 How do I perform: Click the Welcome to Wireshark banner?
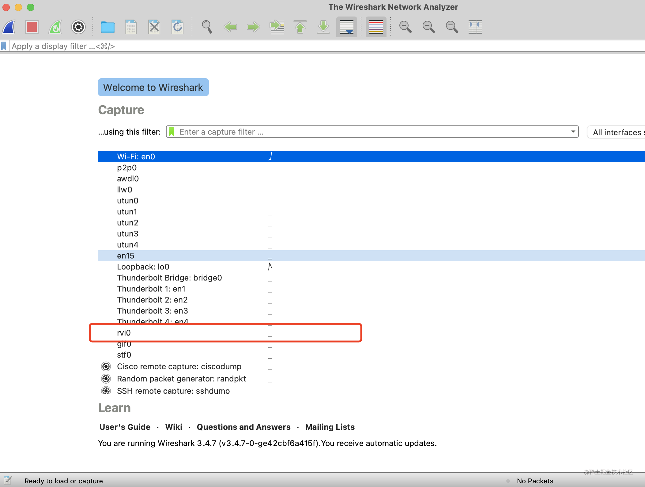pos(153,87)
